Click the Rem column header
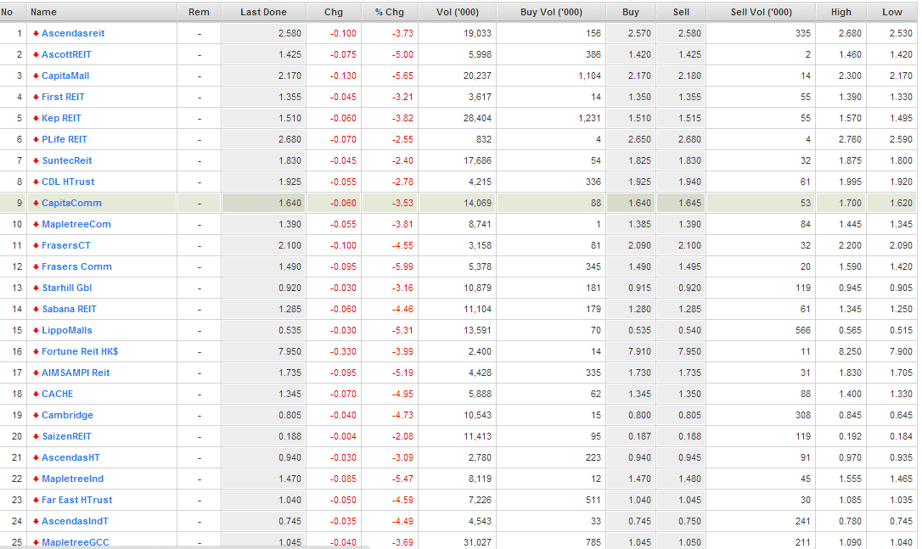 click(199, 12)
